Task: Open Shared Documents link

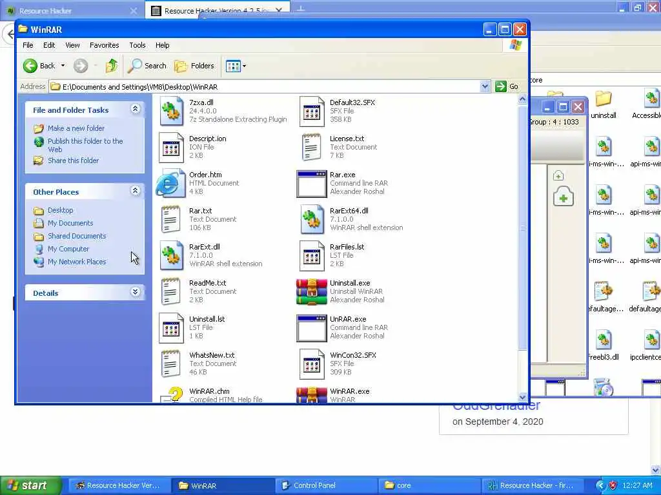Action: [77, 236]
